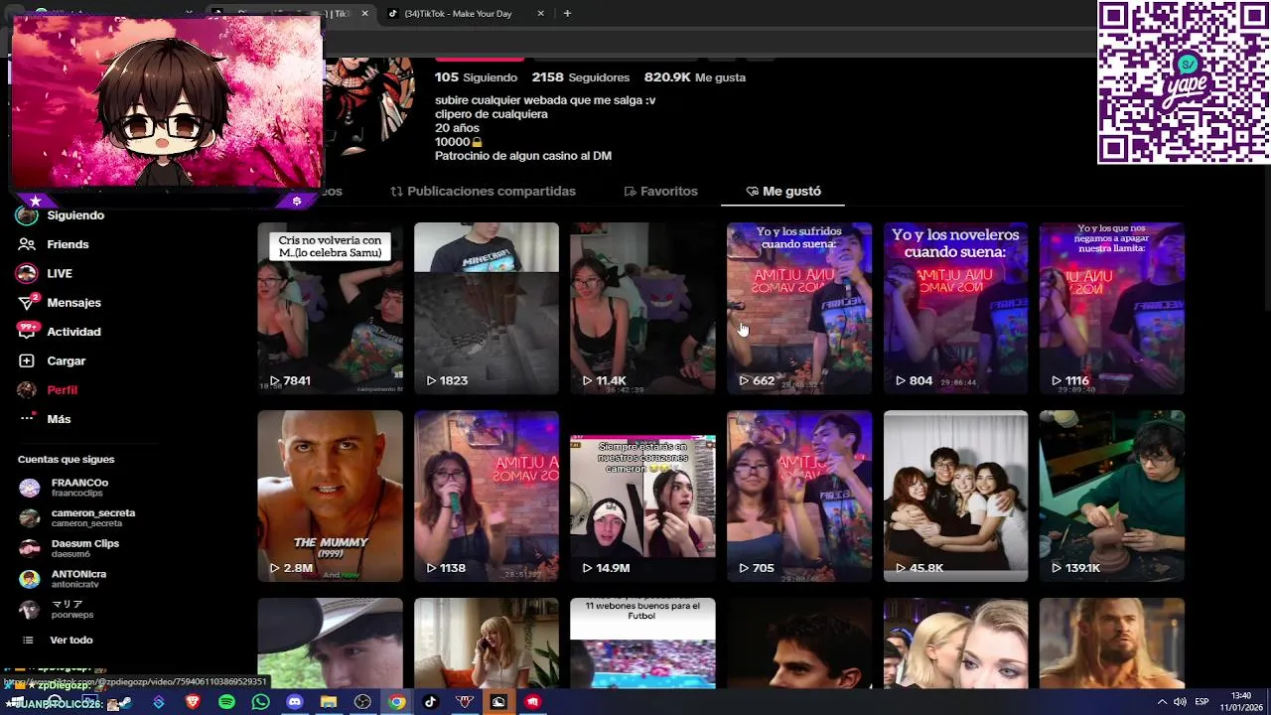Open OBS Studio from taskbar
This screenshot has height=715, width=1271.
tap(362, 702)
